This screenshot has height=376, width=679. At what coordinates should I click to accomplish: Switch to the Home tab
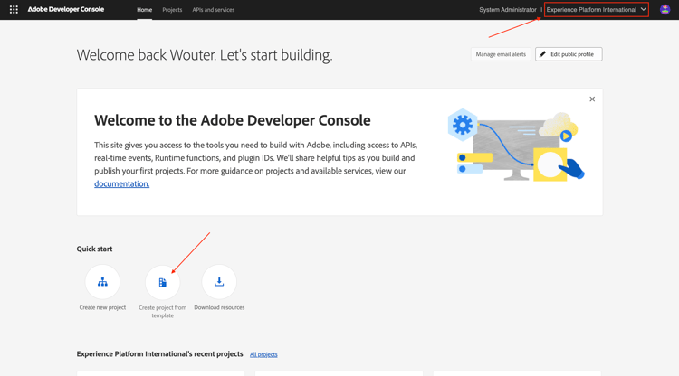145,10
